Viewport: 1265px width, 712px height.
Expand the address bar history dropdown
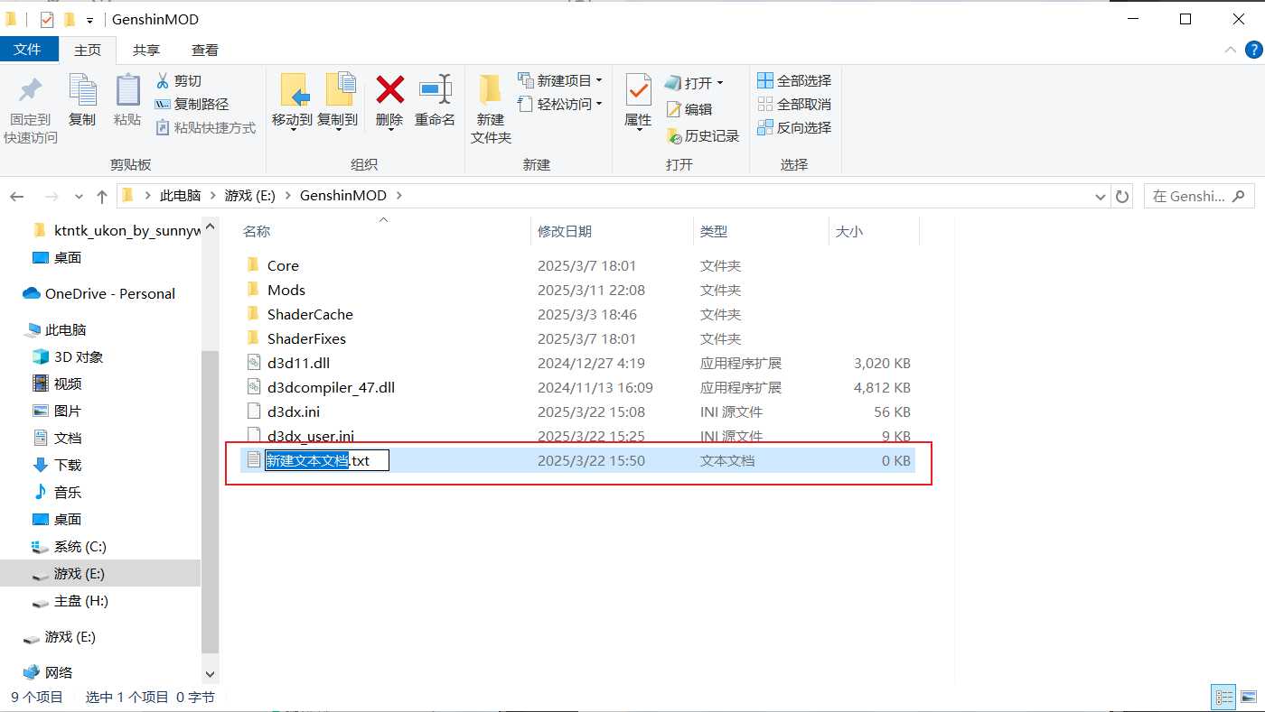pyautogui.click(x=1100, y=196)
